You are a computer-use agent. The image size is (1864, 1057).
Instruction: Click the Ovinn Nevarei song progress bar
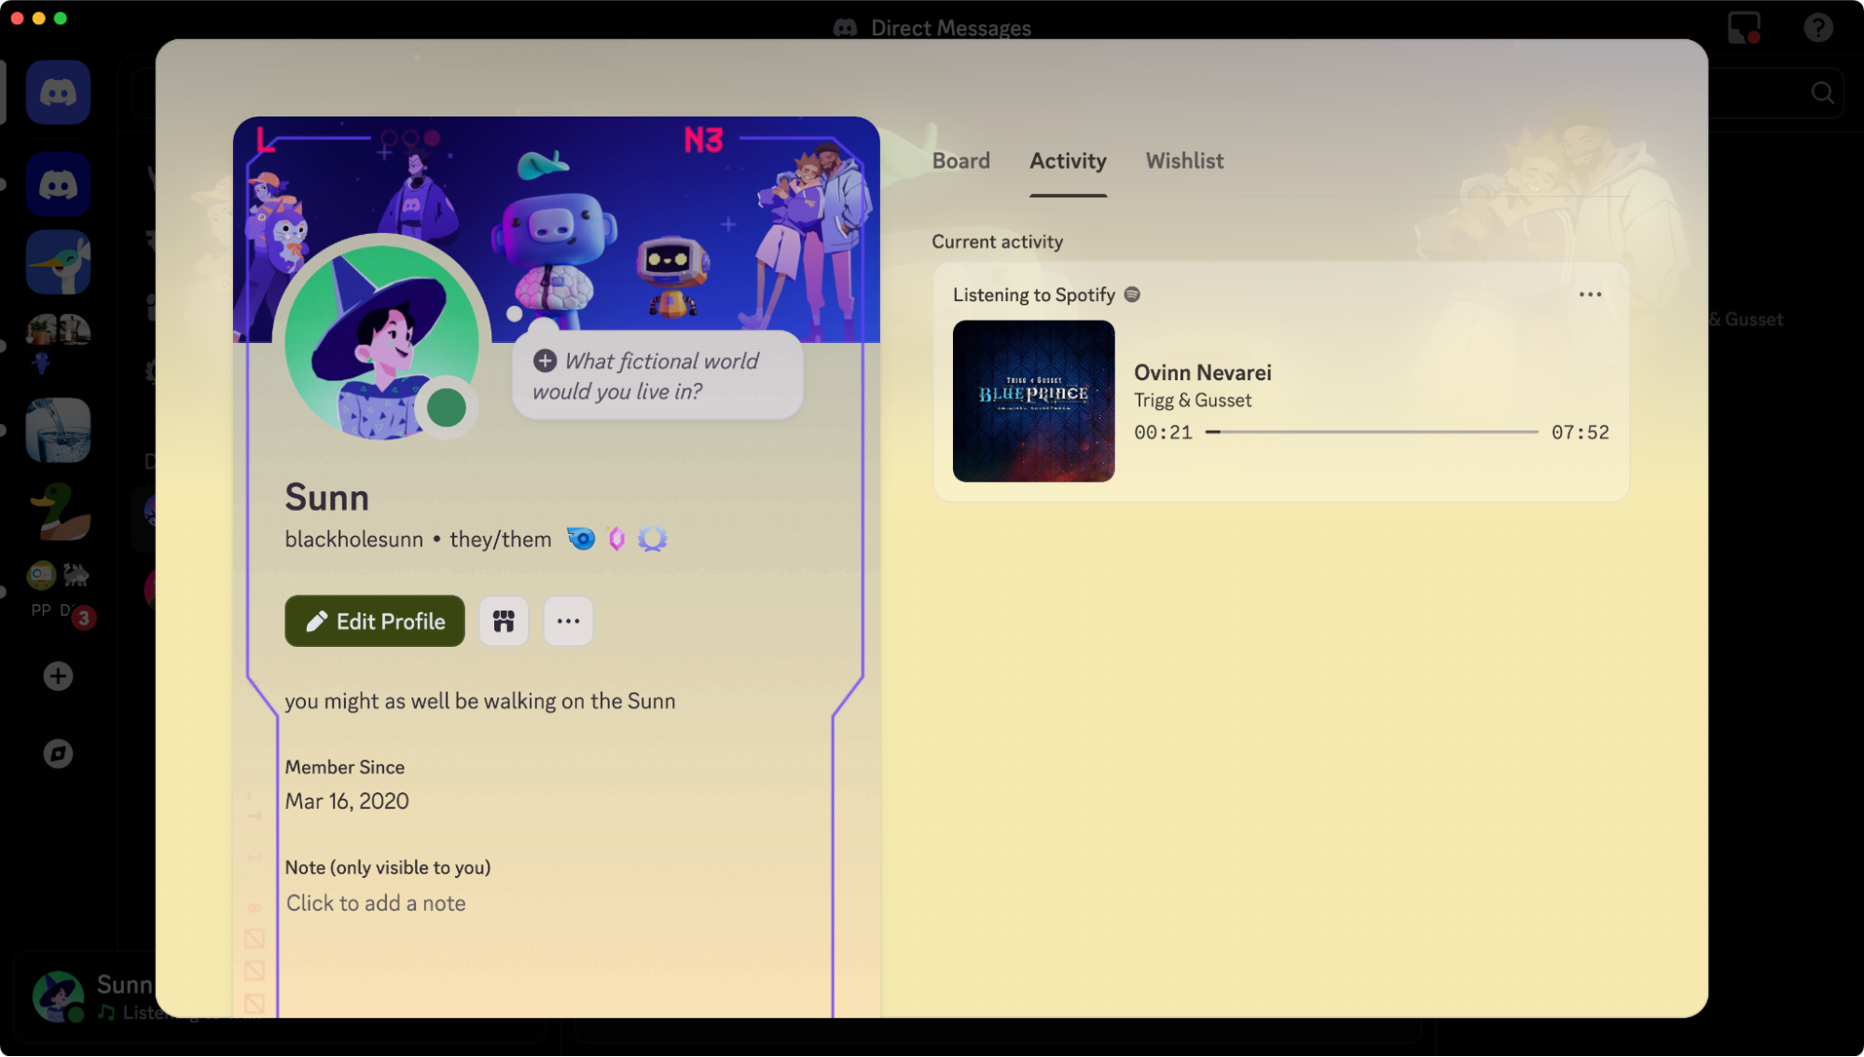click(x=1371, y=432)
